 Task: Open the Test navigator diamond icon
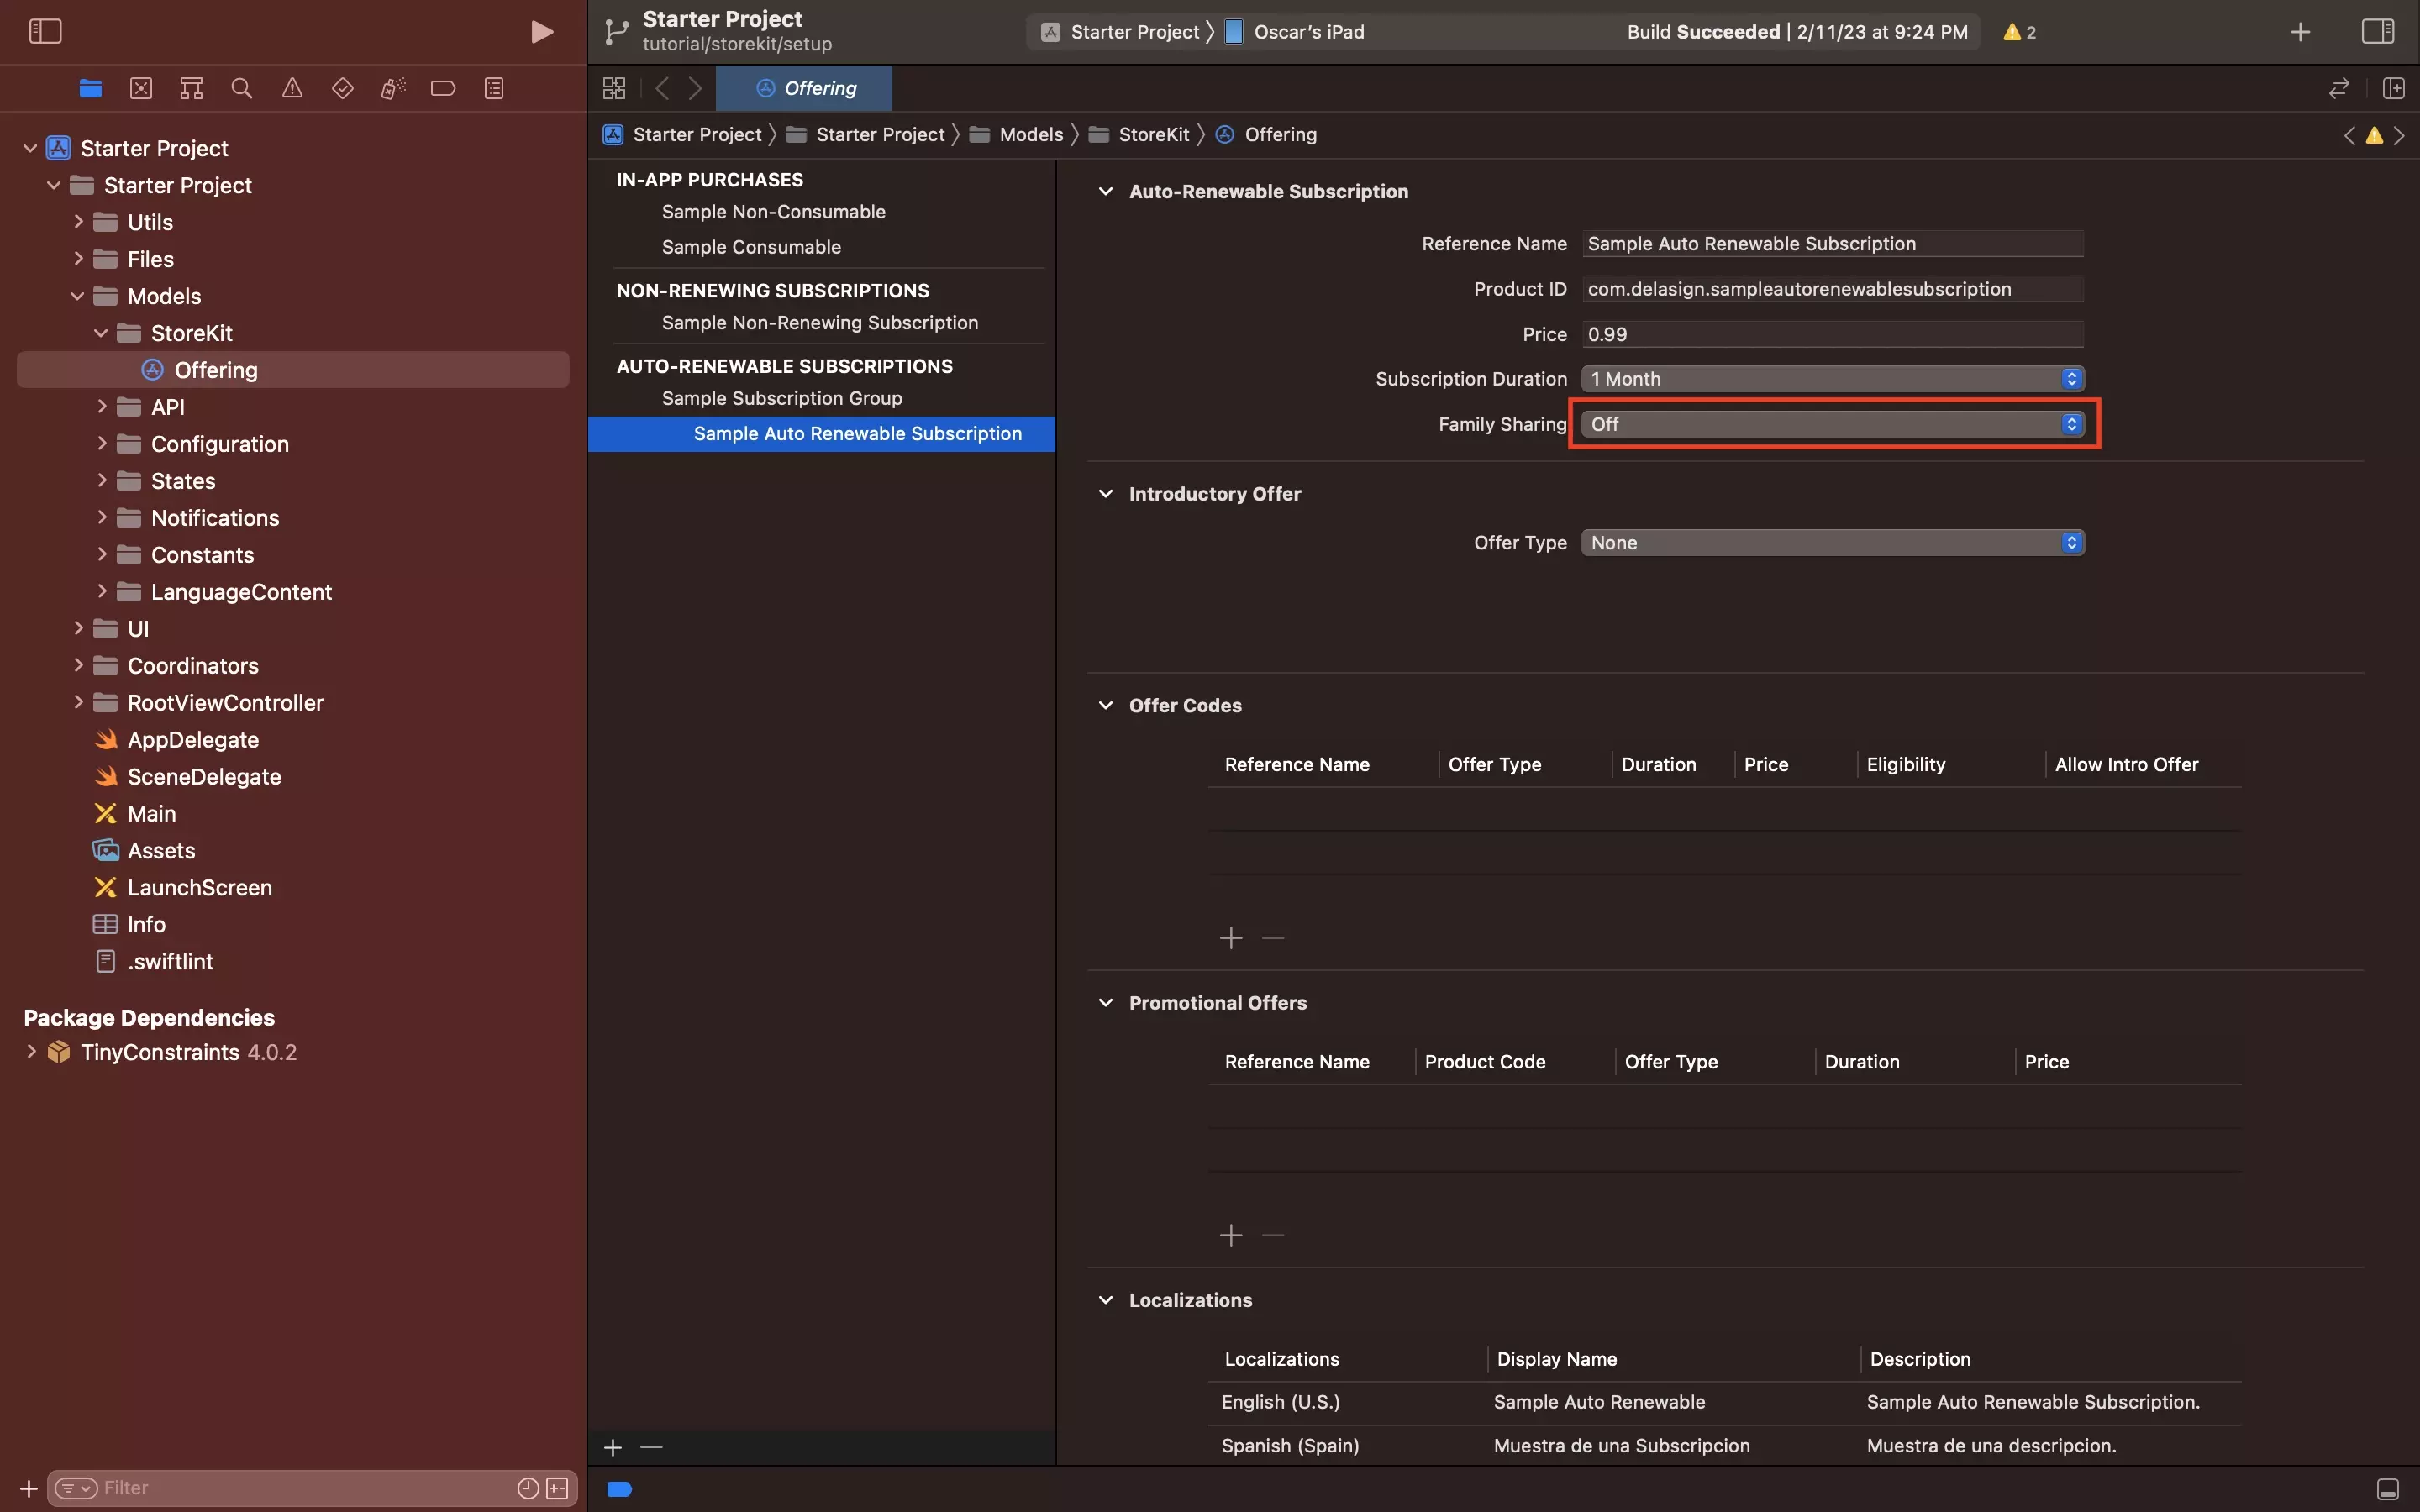(342, 88)
